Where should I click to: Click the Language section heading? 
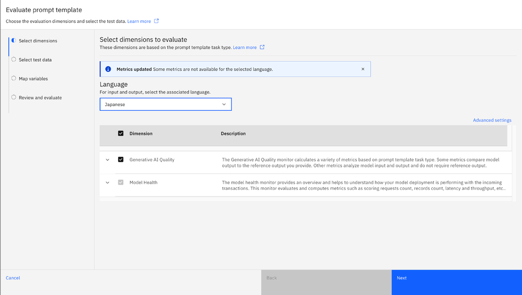click(114, 84)
